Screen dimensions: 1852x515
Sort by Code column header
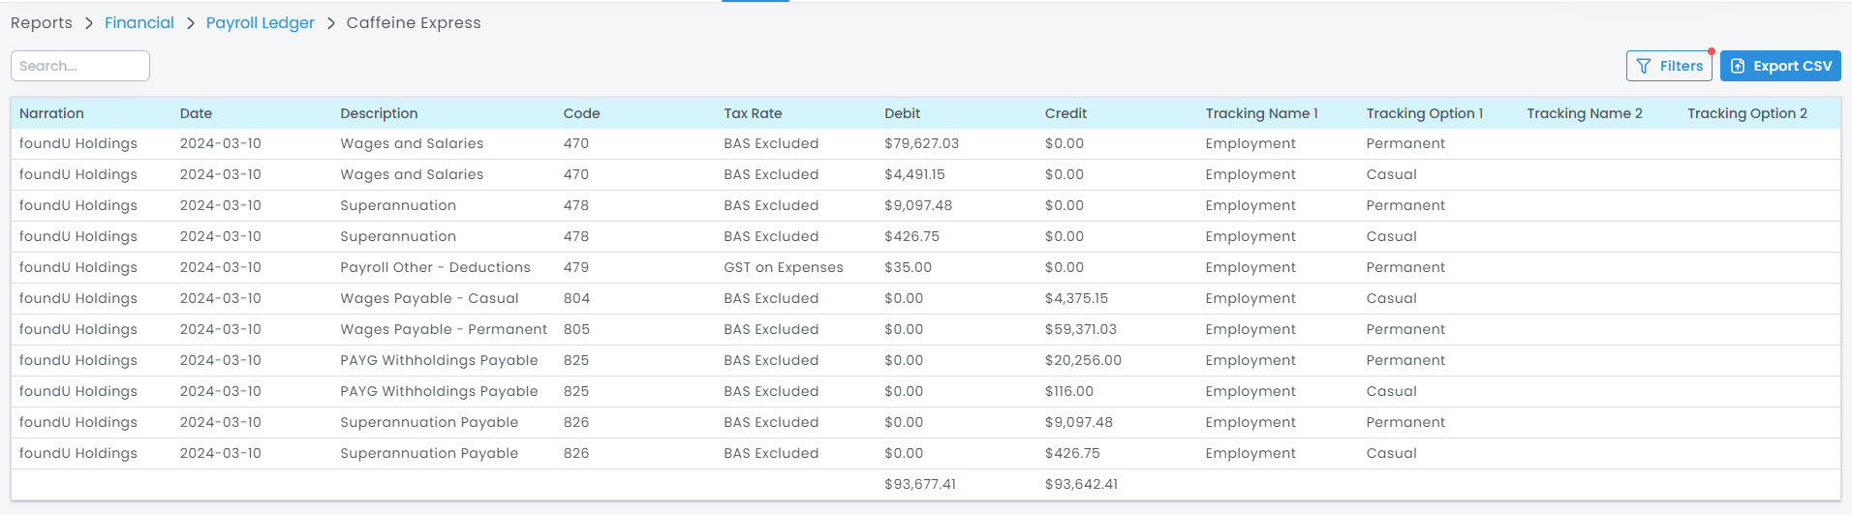pos(581,113)
